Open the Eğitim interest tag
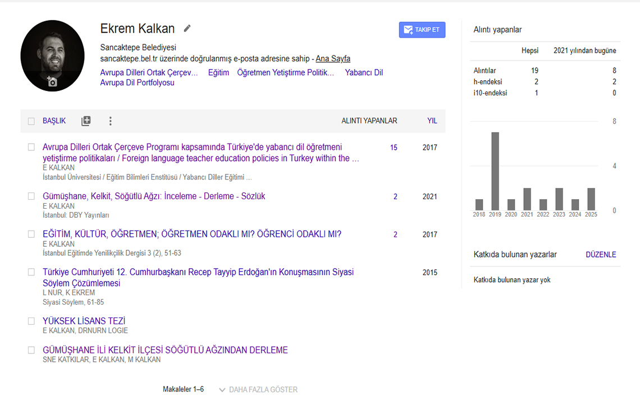Image resolution: width=640 pixels, height=414 pixels. click(x=218, y=72)
